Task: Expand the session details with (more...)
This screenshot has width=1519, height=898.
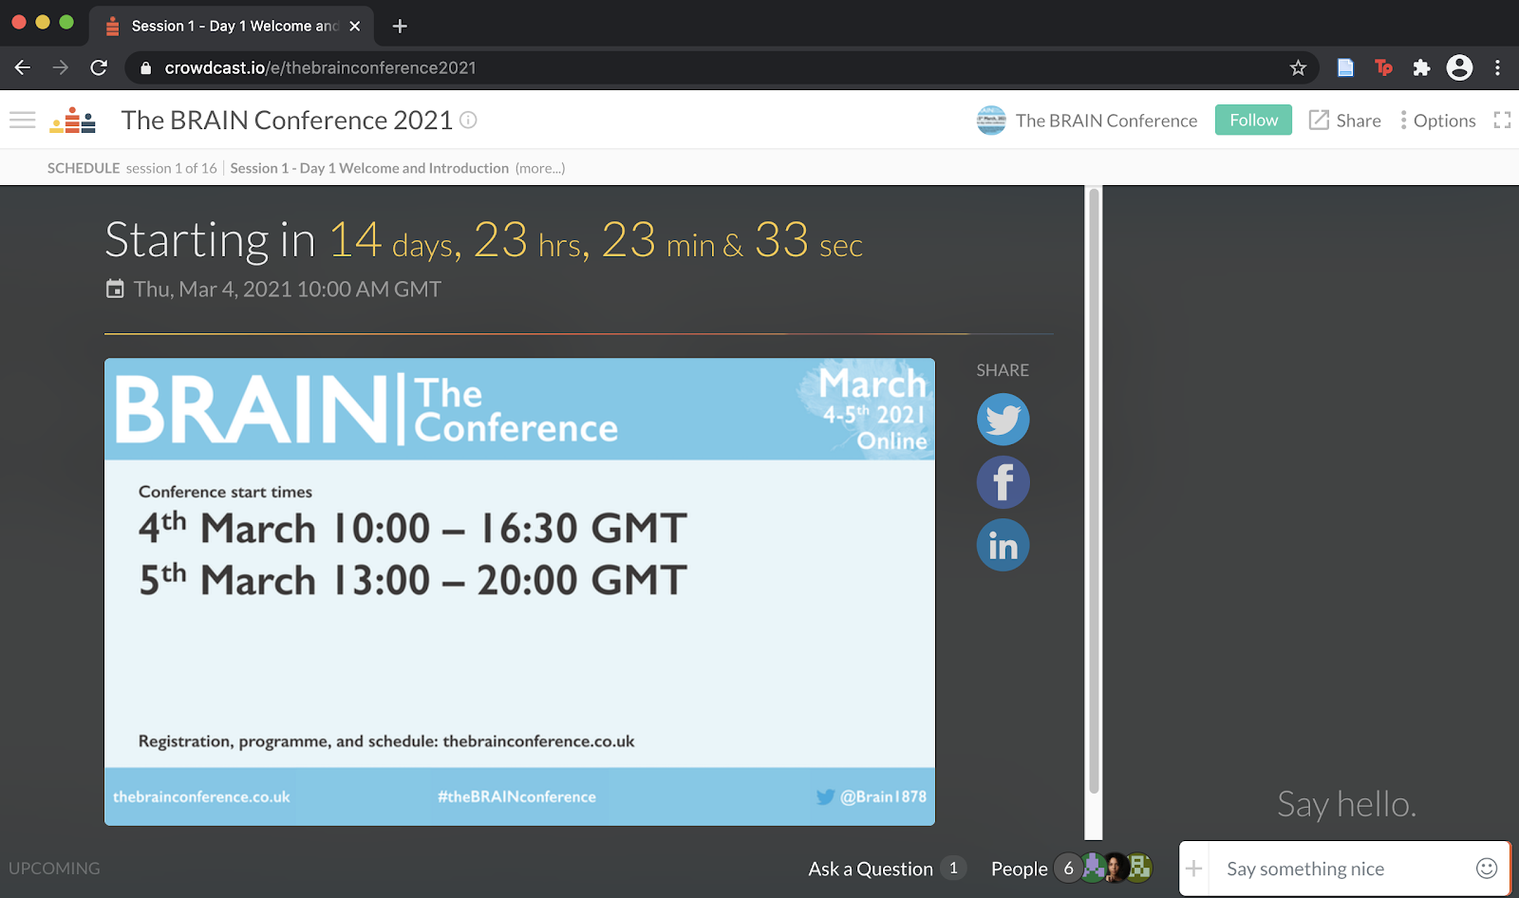Action: point(540,168)
